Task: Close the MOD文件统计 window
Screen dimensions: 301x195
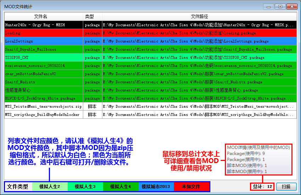Action: [x=292, y=6]
